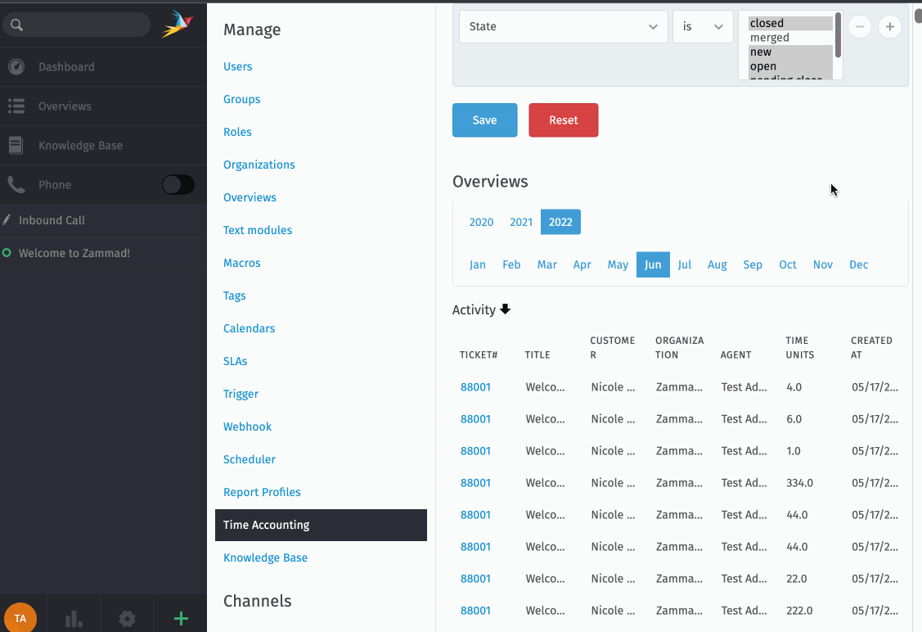Click plus to add another condition
922x632 pixels.
click(889, 26)
